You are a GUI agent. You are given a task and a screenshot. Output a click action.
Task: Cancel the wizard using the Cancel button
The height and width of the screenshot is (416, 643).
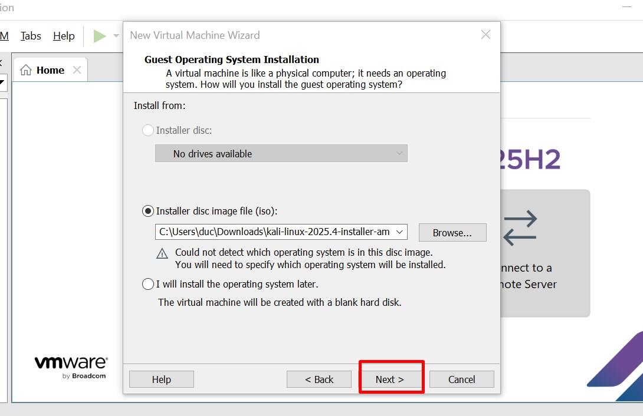[x=461, y=379]
